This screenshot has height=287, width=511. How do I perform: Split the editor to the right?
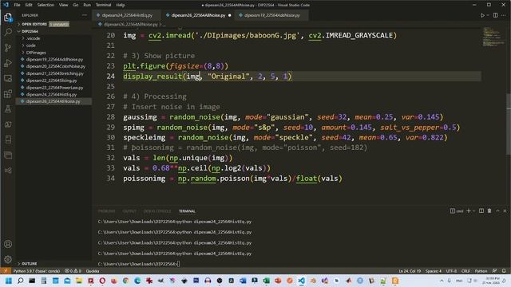coord(495,15)
